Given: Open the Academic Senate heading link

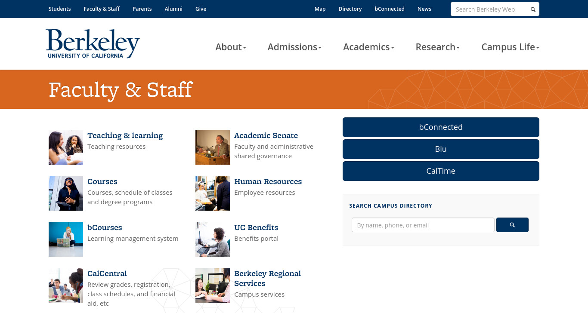Looking at the screenshot, I should pos(266,135).
